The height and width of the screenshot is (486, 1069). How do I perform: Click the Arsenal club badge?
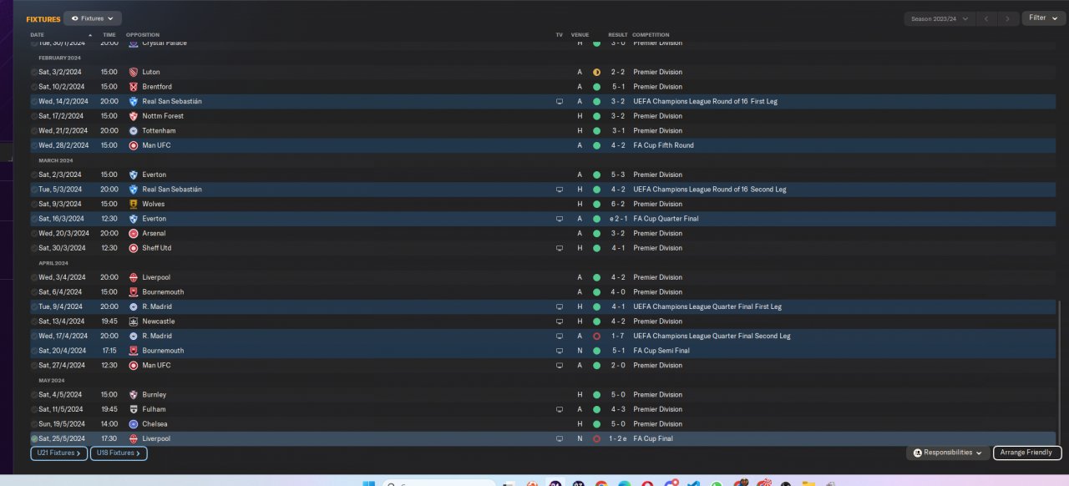tap(134, 234)
